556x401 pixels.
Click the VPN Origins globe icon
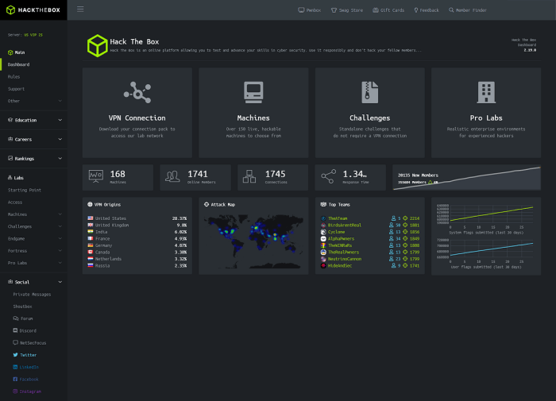pyautogui.click(x=90, y=205)
